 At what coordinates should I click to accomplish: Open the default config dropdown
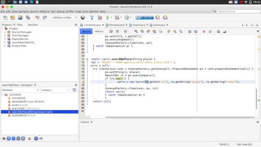click(64, 18)
